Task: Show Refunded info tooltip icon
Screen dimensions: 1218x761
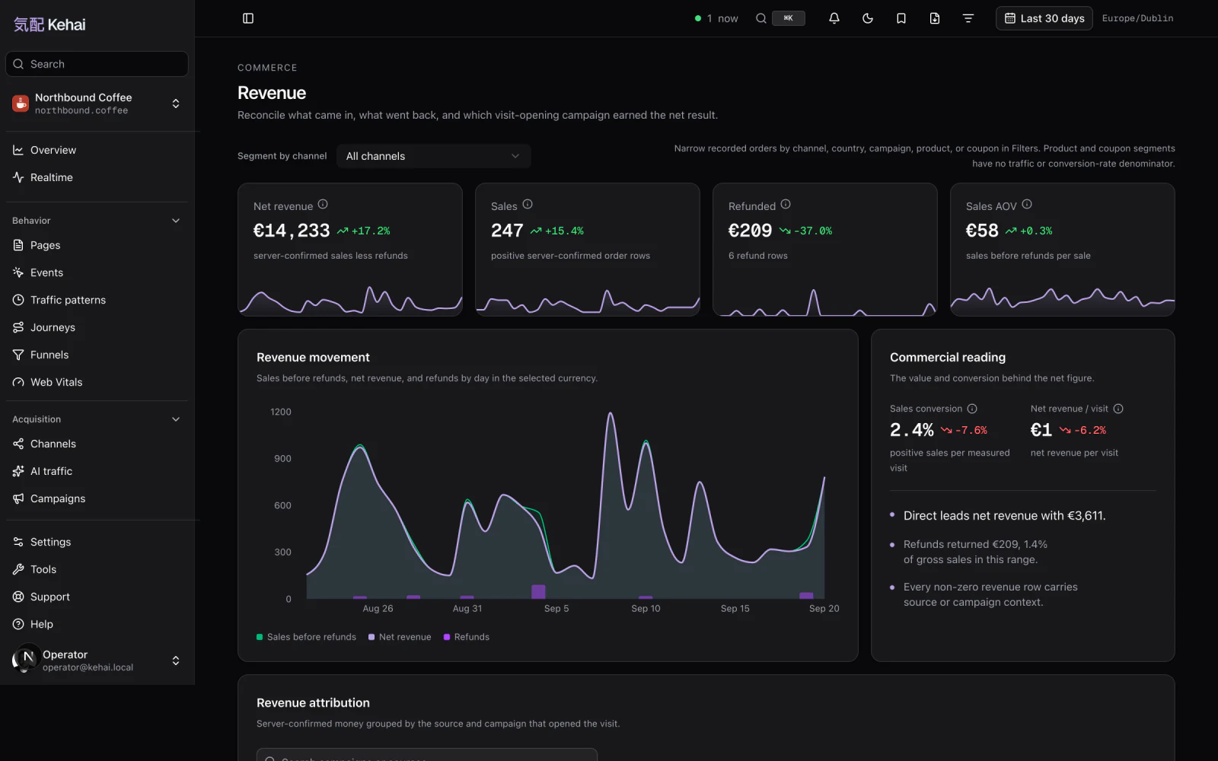Action: click(786, 204)
